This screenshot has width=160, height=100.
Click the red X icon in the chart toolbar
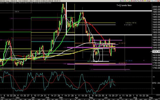pos(158,1)
